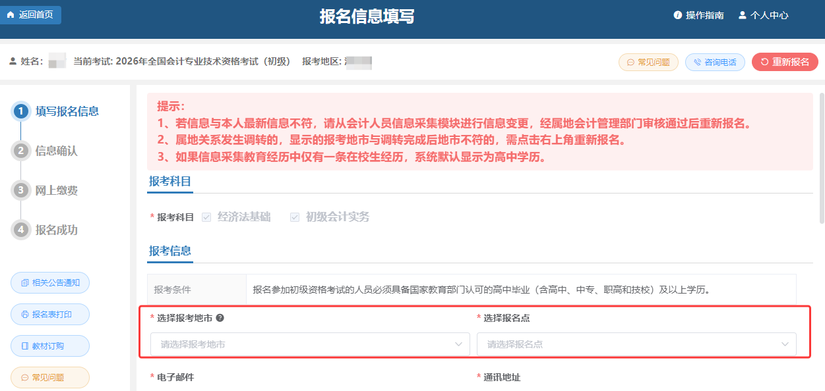Viewport: 825px width, 391px height.
Task: Select the 填写报名信息 step
Action: (67, 111)
